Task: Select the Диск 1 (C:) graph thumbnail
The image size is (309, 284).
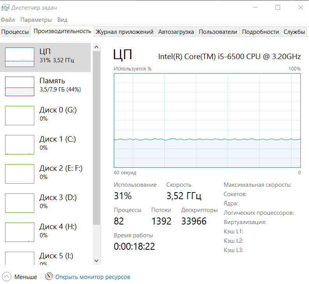Action: 19,145
